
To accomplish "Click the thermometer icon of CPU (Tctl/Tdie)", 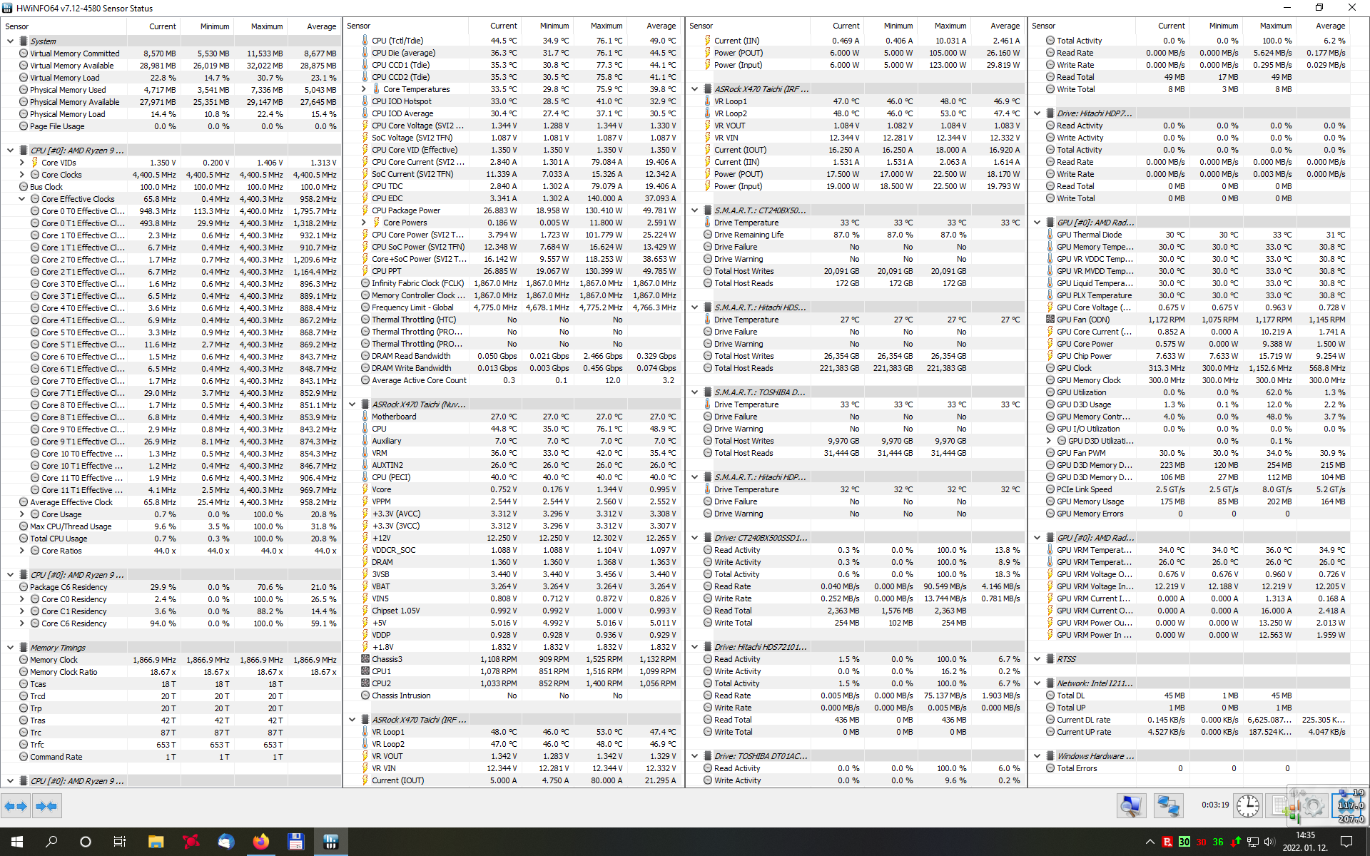I will tap(365, 41).
